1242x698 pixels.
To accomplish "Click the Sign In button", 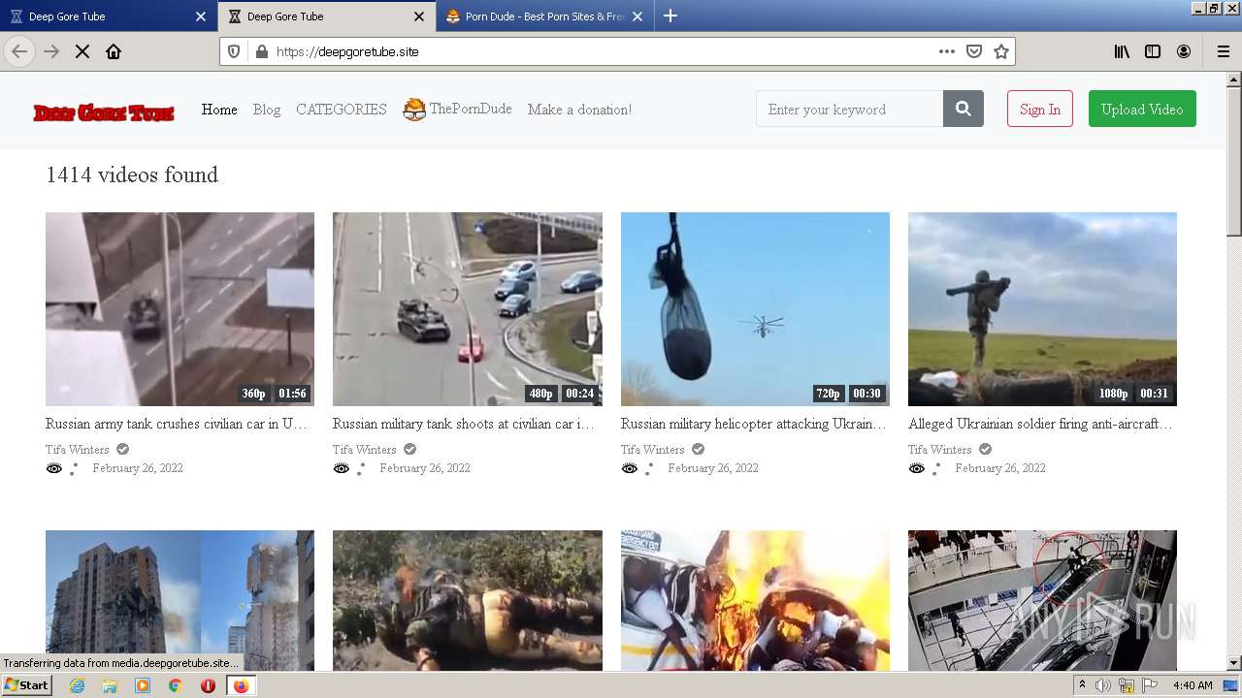I will (1040, 109).
